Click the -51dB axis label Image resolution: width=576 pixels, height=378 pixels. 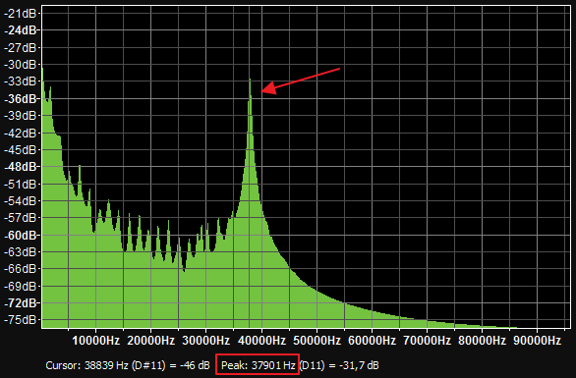[x=20, y=184]
